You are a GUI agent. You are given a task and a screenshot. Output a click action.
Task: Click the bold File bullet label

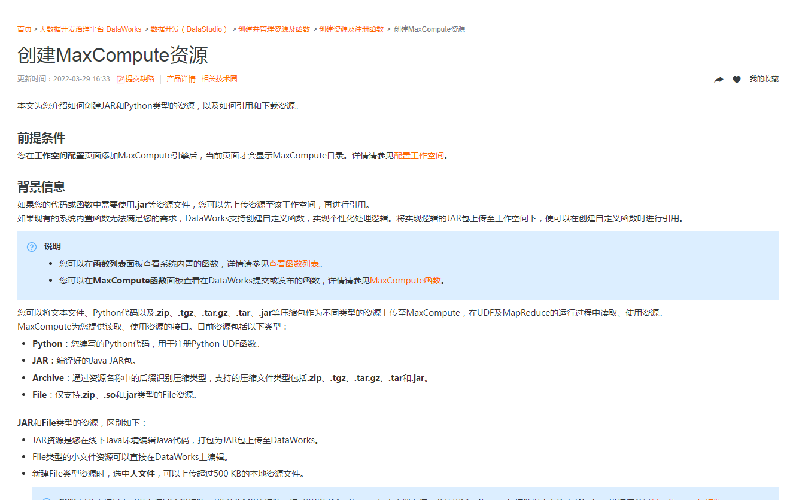(x=39, y=395)
